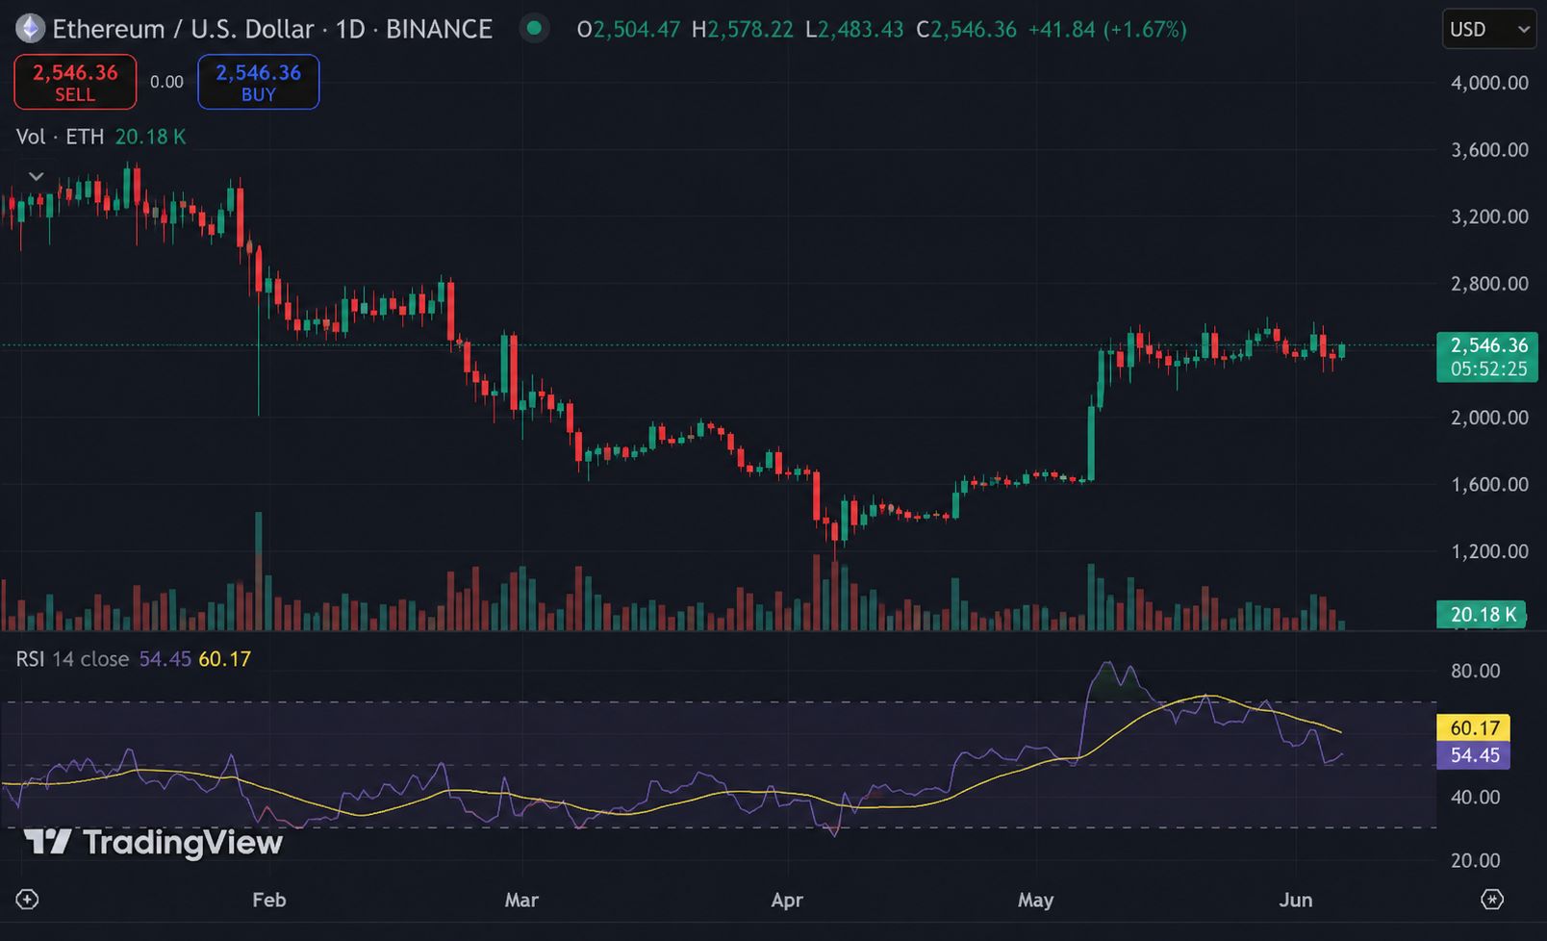Click the green market status dot icon
Screen dimensions: 1547x941
click(x=534, y=29)
